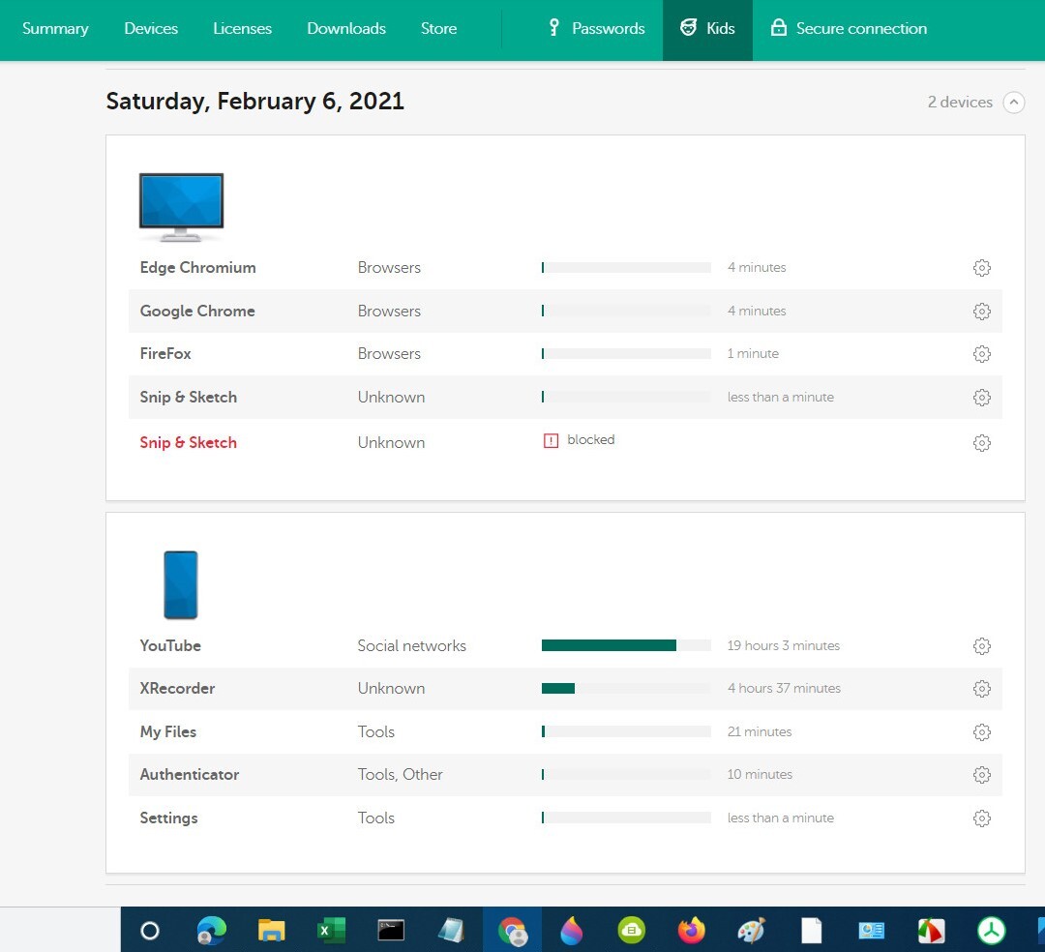1045x952 pixels.
Task: Click the red Snip & Sketch entry
Action: click(x=188, y=442)
